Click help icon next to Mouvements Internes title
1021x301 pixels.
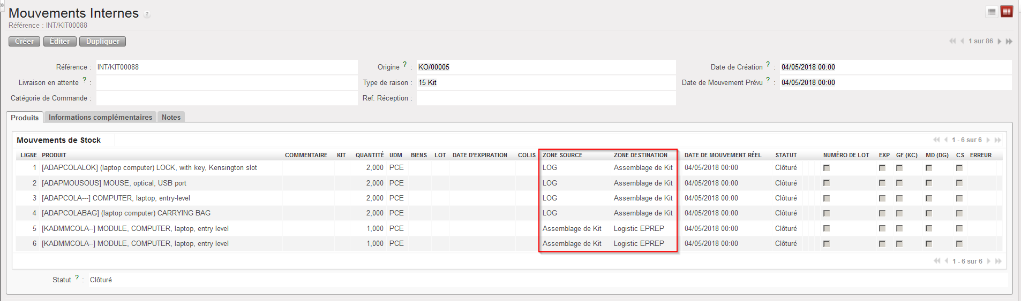tap(147, 14)
